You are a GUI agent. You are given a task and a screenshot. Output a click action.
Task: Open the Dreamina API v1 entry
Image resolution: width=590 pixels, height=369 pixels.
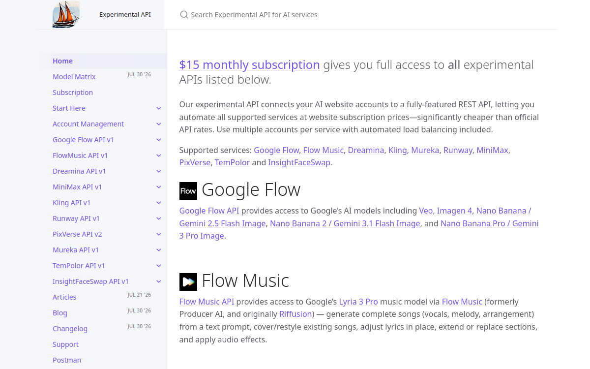(79, 171)
